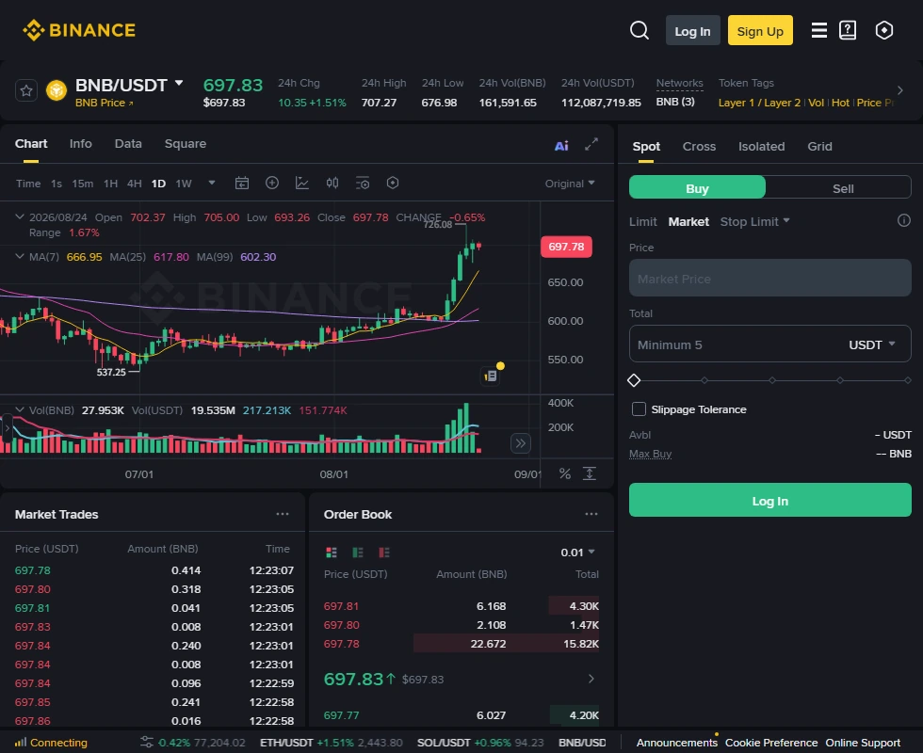Select the Market order type
923x753 pixels.
tap(688, 222)
